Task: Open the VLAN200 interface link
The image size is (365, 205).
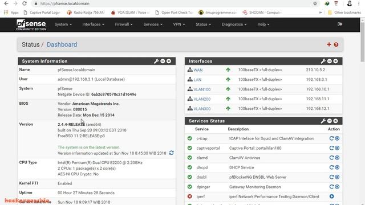Action: [202, 99]
